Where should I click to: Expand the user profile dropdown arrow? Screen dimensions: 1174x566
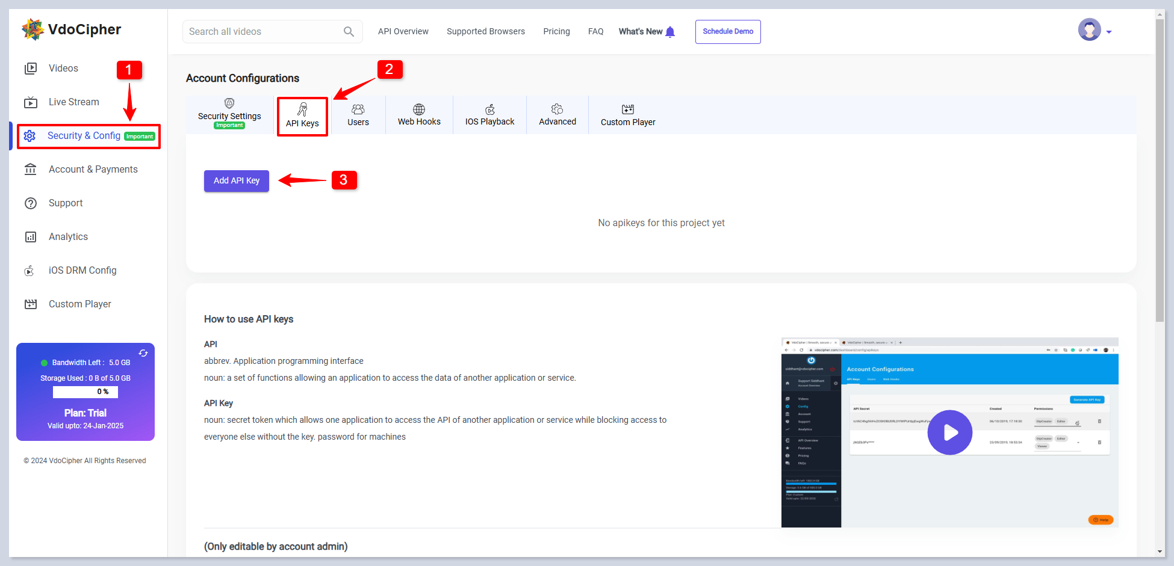(1109, 32)
